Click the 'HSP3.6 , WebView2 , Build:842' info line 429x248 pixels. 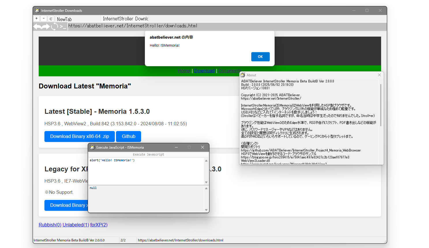116,124
